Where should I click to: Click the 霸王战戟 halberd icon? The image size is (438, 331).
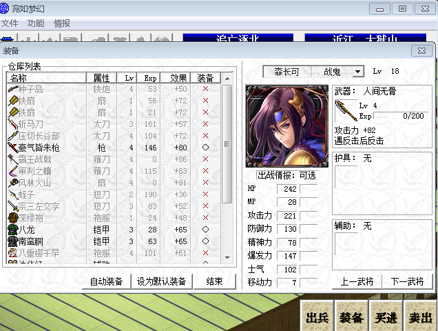12,159
